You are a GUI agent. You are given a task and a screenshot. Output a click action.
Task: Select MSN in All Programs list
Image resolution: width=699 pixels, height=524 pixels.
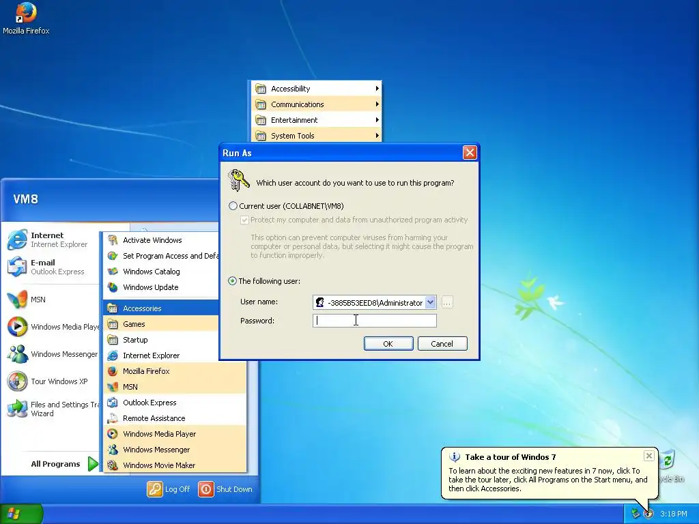click(x=175, y=387)
